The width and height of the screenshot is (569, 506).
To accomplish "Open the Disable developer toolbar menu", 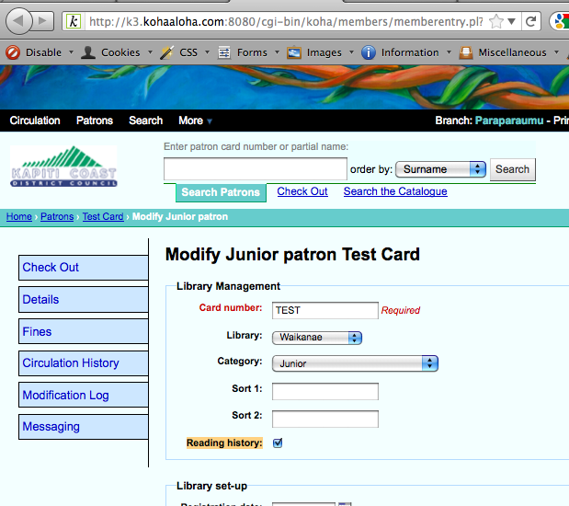I will (x=35, y=52).
